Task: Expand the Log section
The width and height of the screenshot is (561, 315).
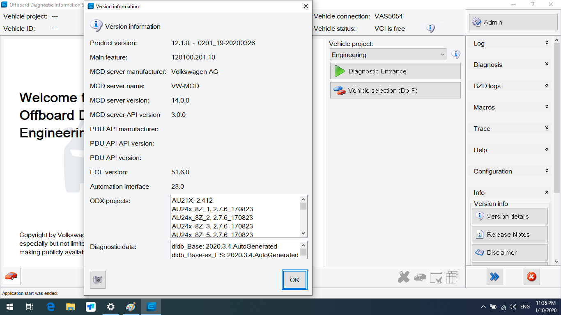Action: tap(510, 43)
